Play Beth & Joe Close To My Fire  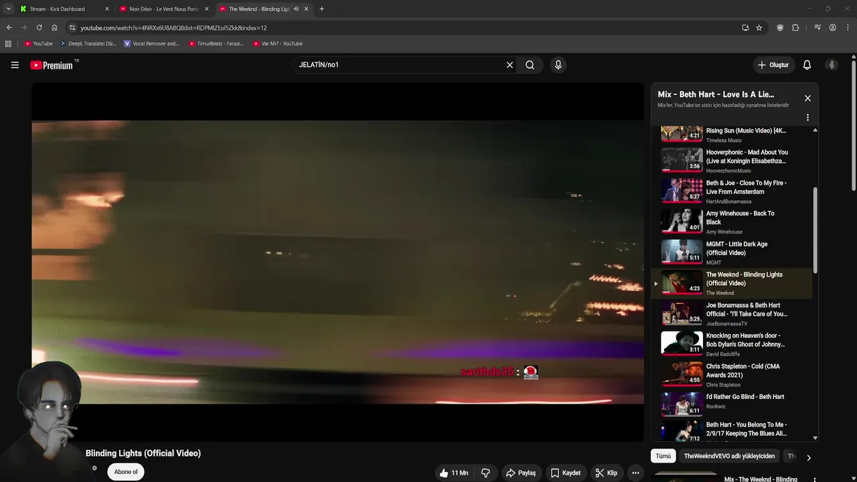pos(732,191)
